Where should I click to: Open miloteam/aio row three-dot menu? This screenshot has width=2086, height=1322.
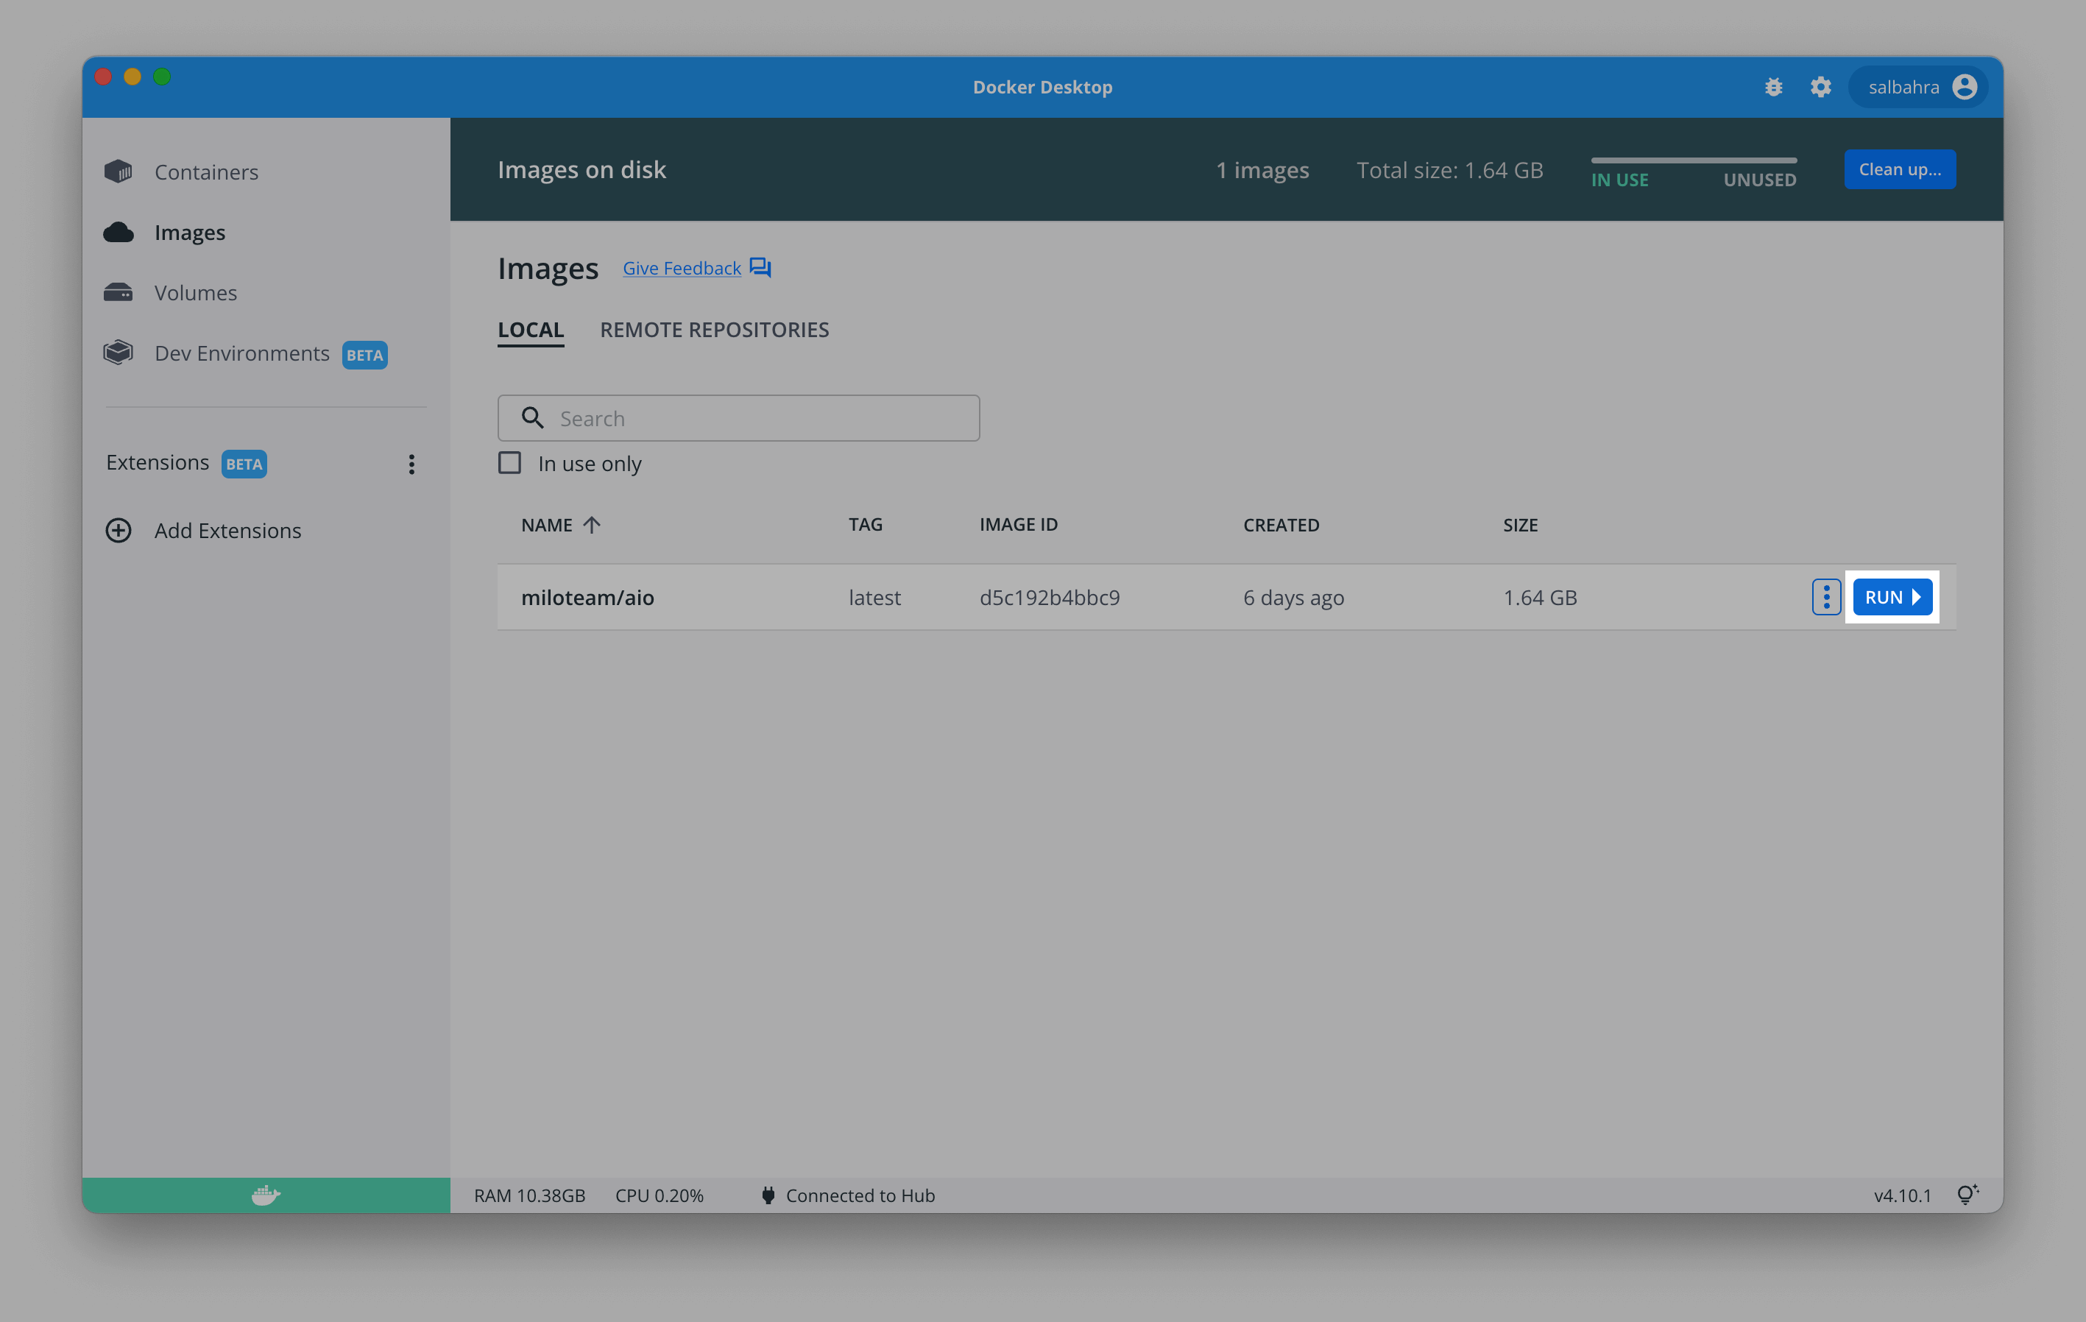(1826, 597)
